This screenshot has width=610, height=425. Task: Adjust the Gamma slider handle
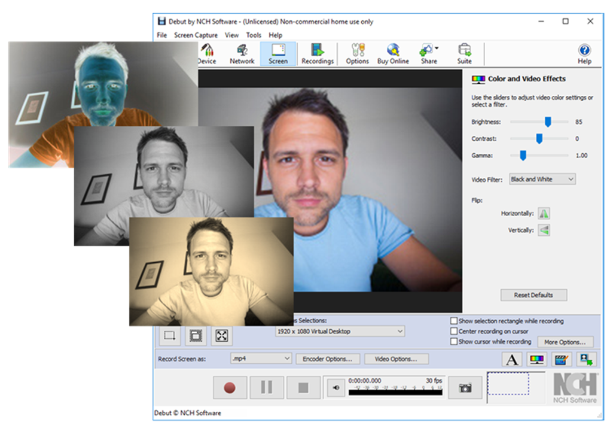[x=523, y=156]
